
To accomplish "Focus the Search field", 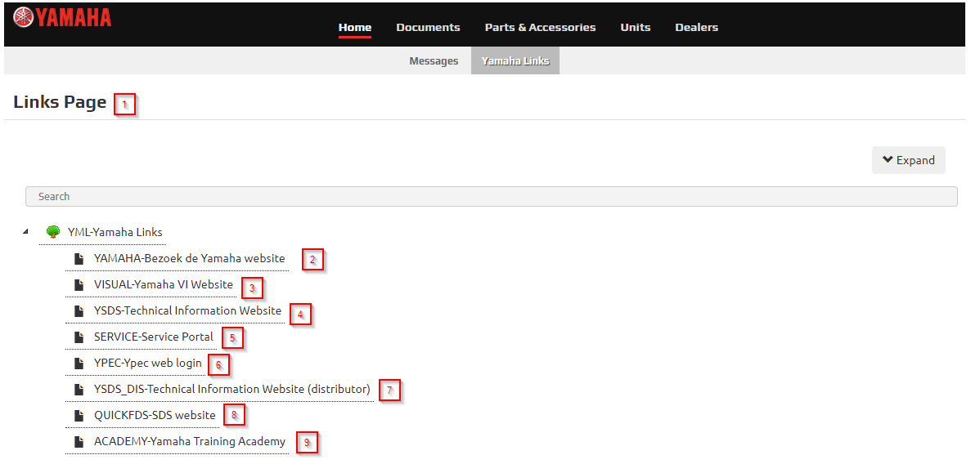I will 491,196.
